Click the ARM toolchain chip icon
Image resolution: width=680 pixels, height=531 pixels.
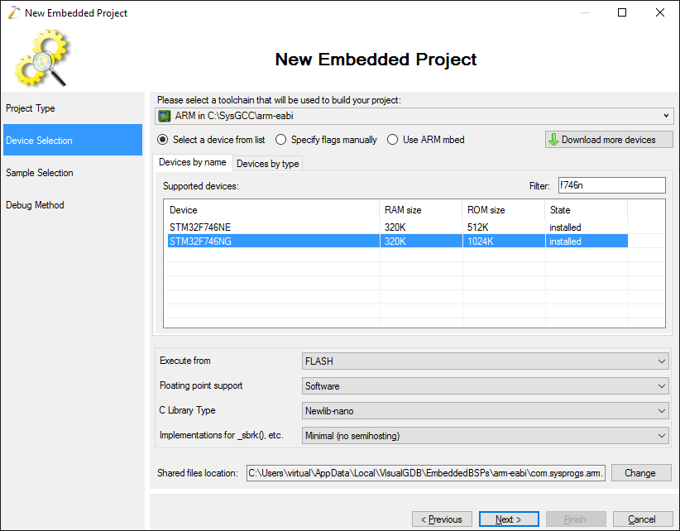coord(165,116)
